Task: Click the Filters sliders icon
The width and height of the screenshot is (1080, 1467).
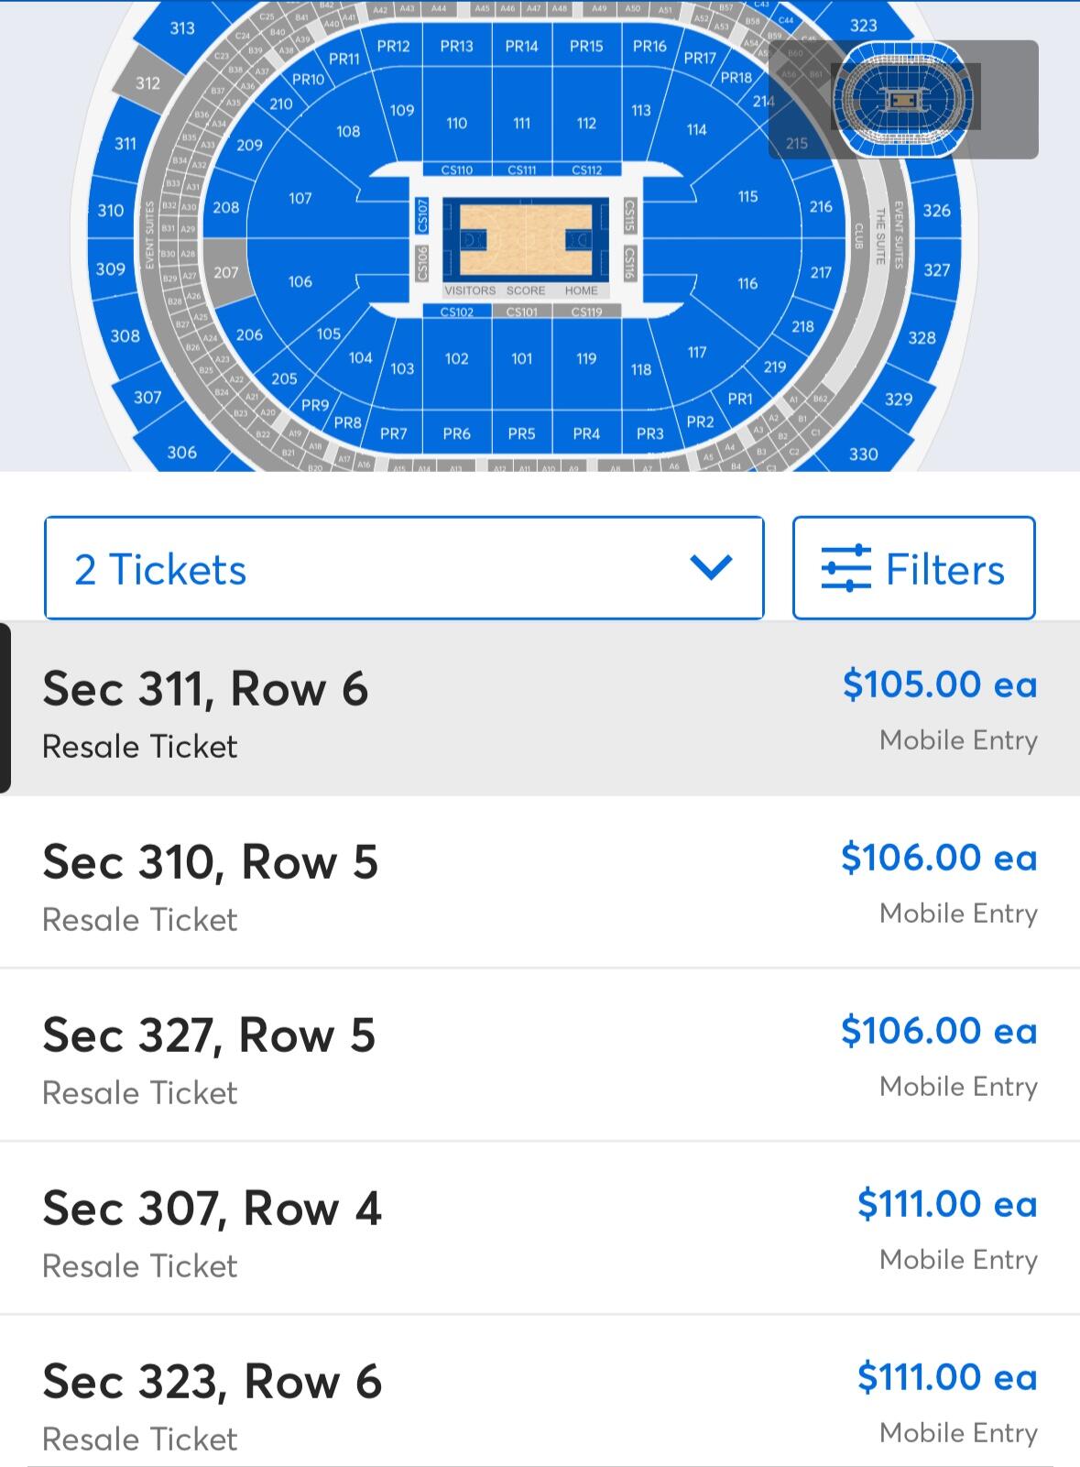Action: [845, 568]
